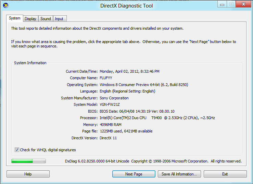Minimize the DirectX Diagnostic Tool window
253x184 pixels.
(x=222, y=4)
